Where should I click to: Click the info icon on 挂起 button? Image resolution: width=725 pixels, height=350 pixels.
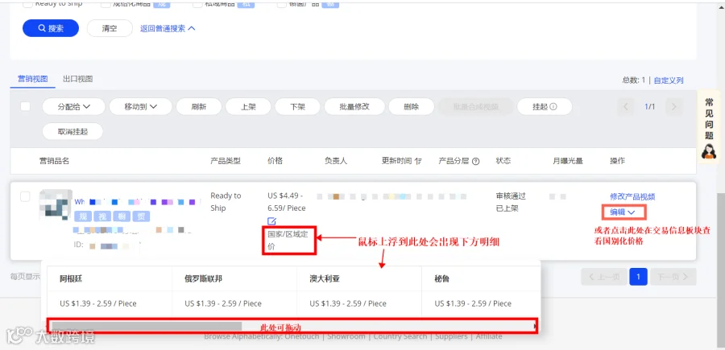[553, 107]
